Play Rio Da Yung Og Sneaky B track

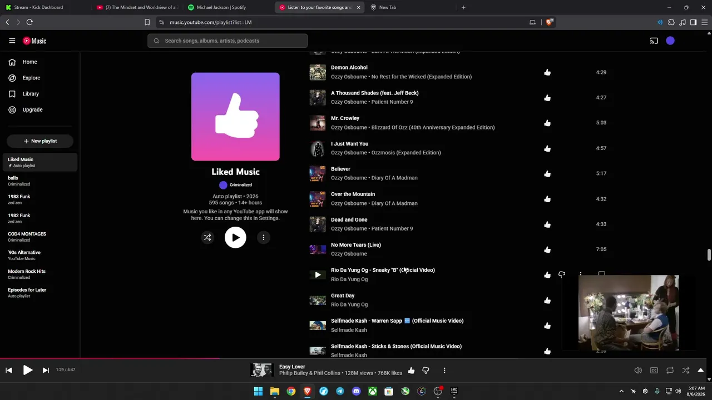point(318,274)
